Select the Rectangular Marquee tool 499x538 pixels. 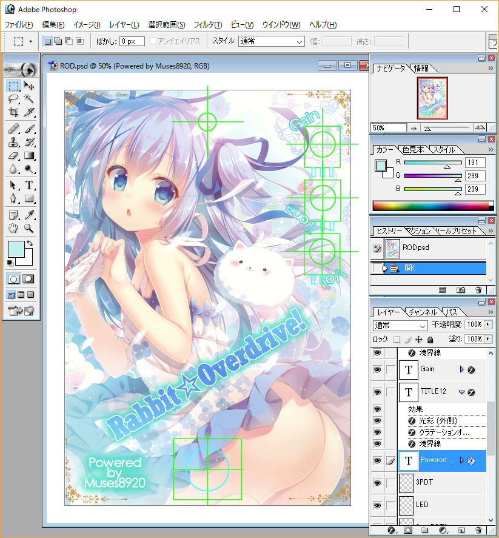coord(13,86)
